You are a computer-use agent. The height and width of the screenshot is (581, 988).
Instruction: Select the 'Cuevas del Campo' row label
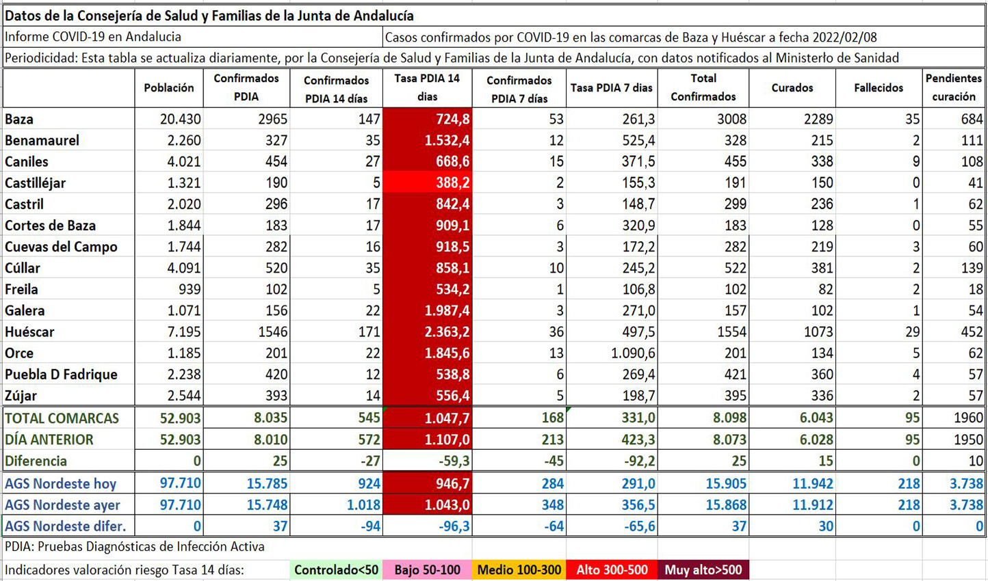coord(62,247)
